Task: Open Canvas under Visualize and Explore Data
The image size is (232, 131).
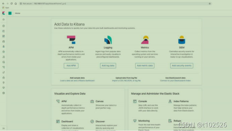Action: [x=100, y=101]
